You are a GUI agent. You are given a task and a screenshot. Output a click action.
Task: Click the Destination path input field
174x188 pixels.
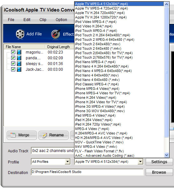tap(87, 172)
